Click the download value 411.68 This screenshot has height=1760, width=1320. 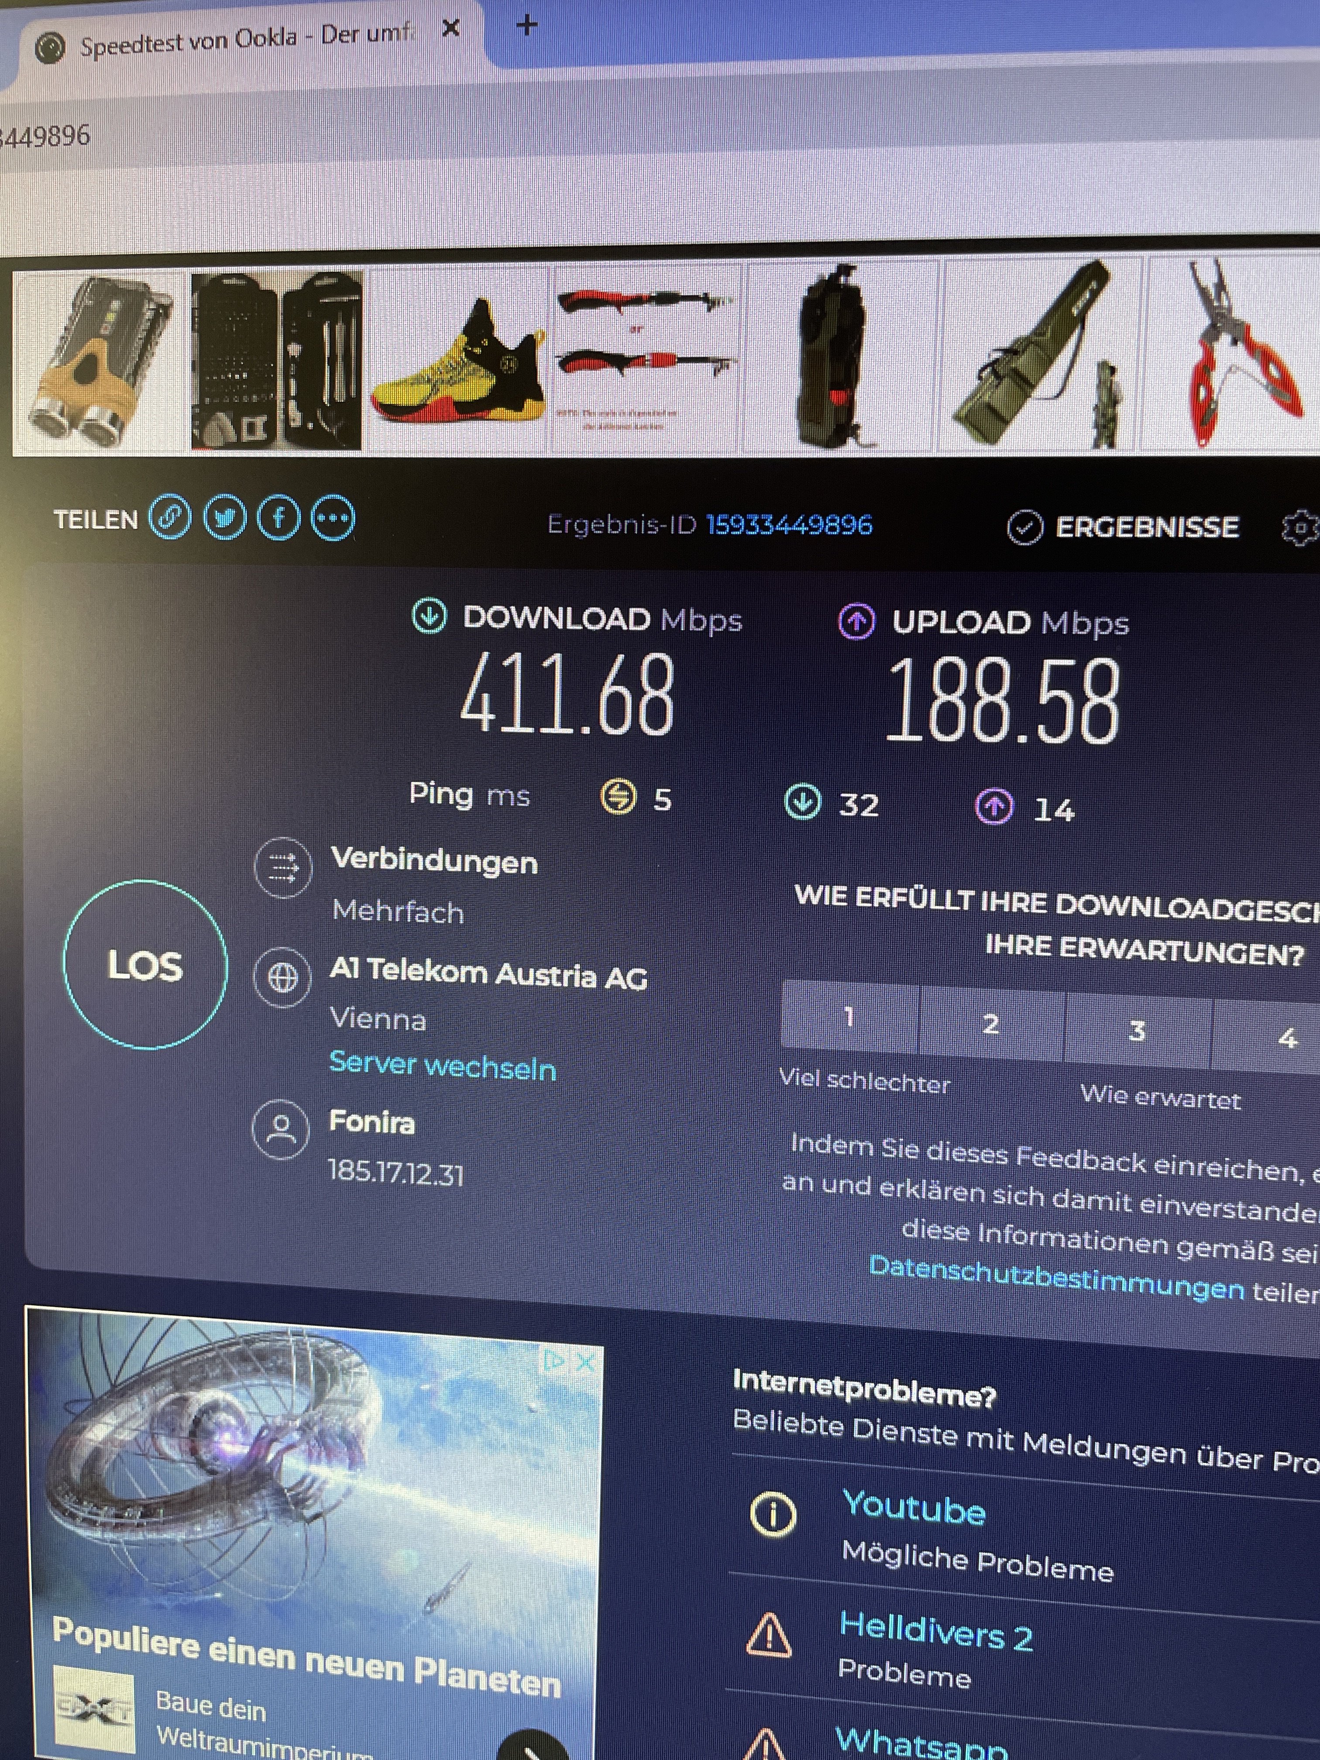[x=568, y=694]
